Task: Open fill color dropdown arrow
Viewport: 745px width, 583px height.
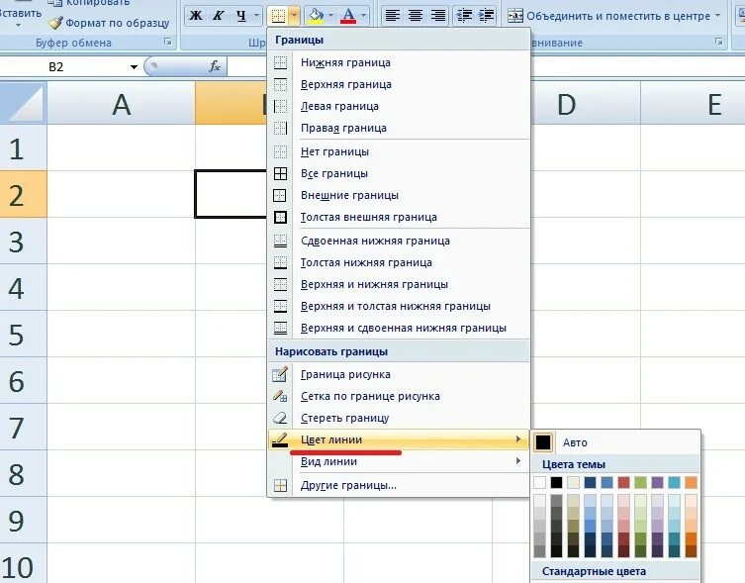Action: click(x=330, y=16)
